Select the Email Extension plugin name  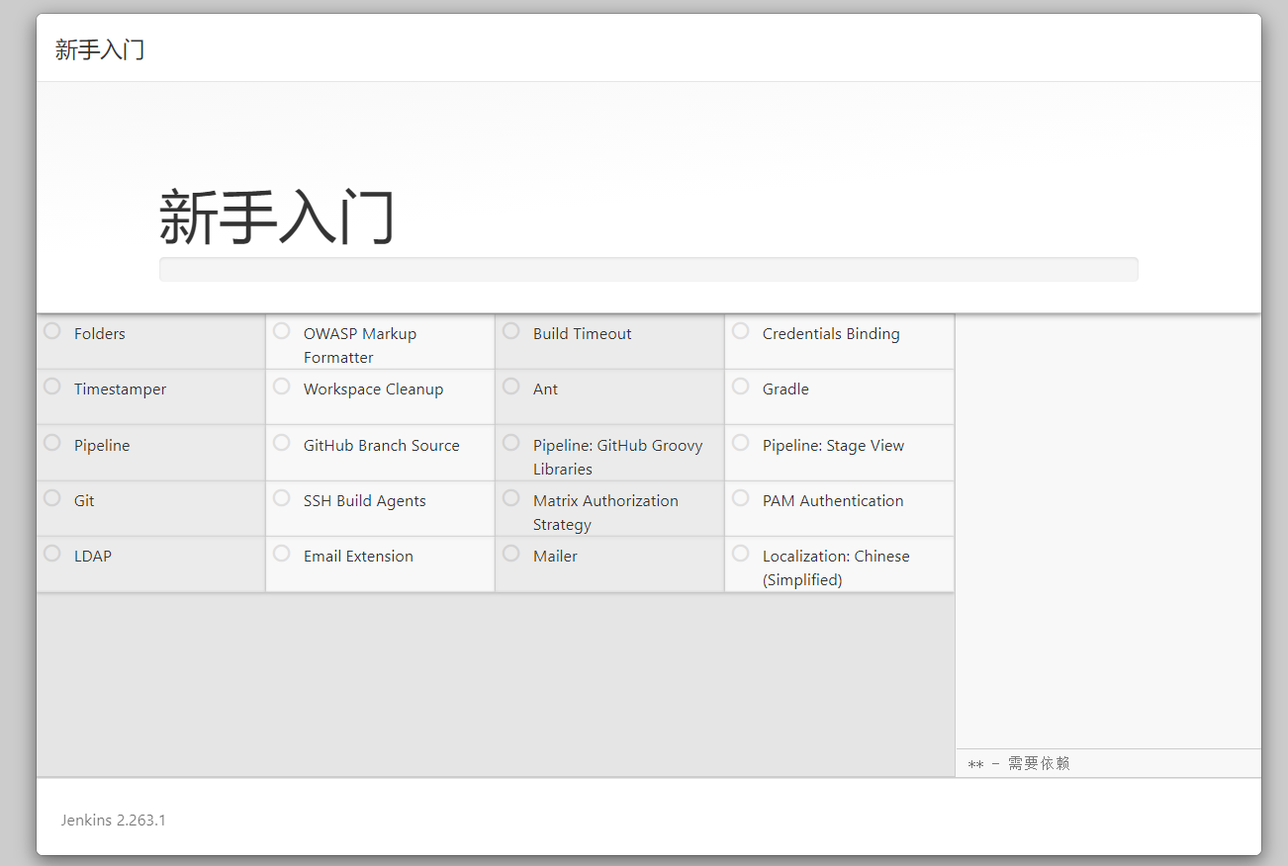(x=358, y=557)
